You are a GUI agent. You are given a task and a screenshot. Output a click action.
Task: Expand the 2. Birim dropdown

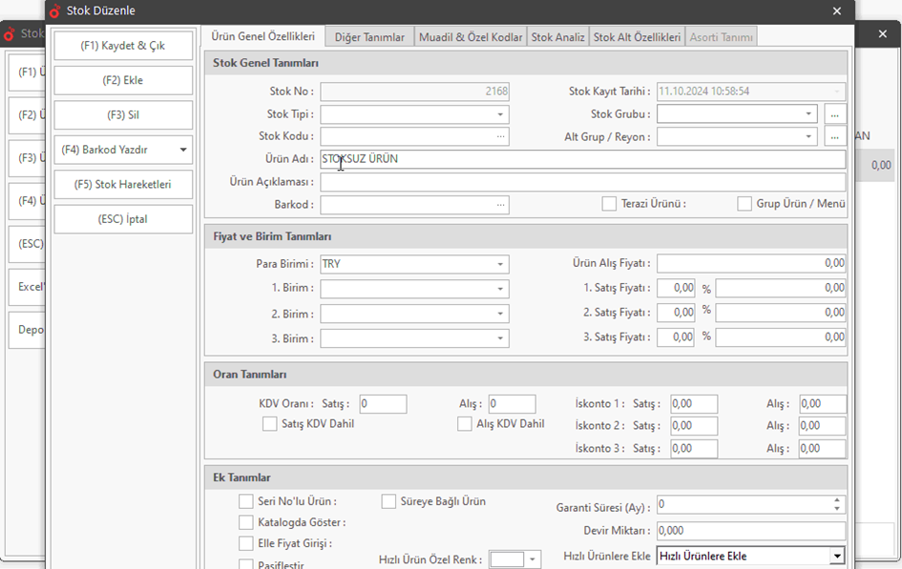pyautogui.click(x=500, y=314)
